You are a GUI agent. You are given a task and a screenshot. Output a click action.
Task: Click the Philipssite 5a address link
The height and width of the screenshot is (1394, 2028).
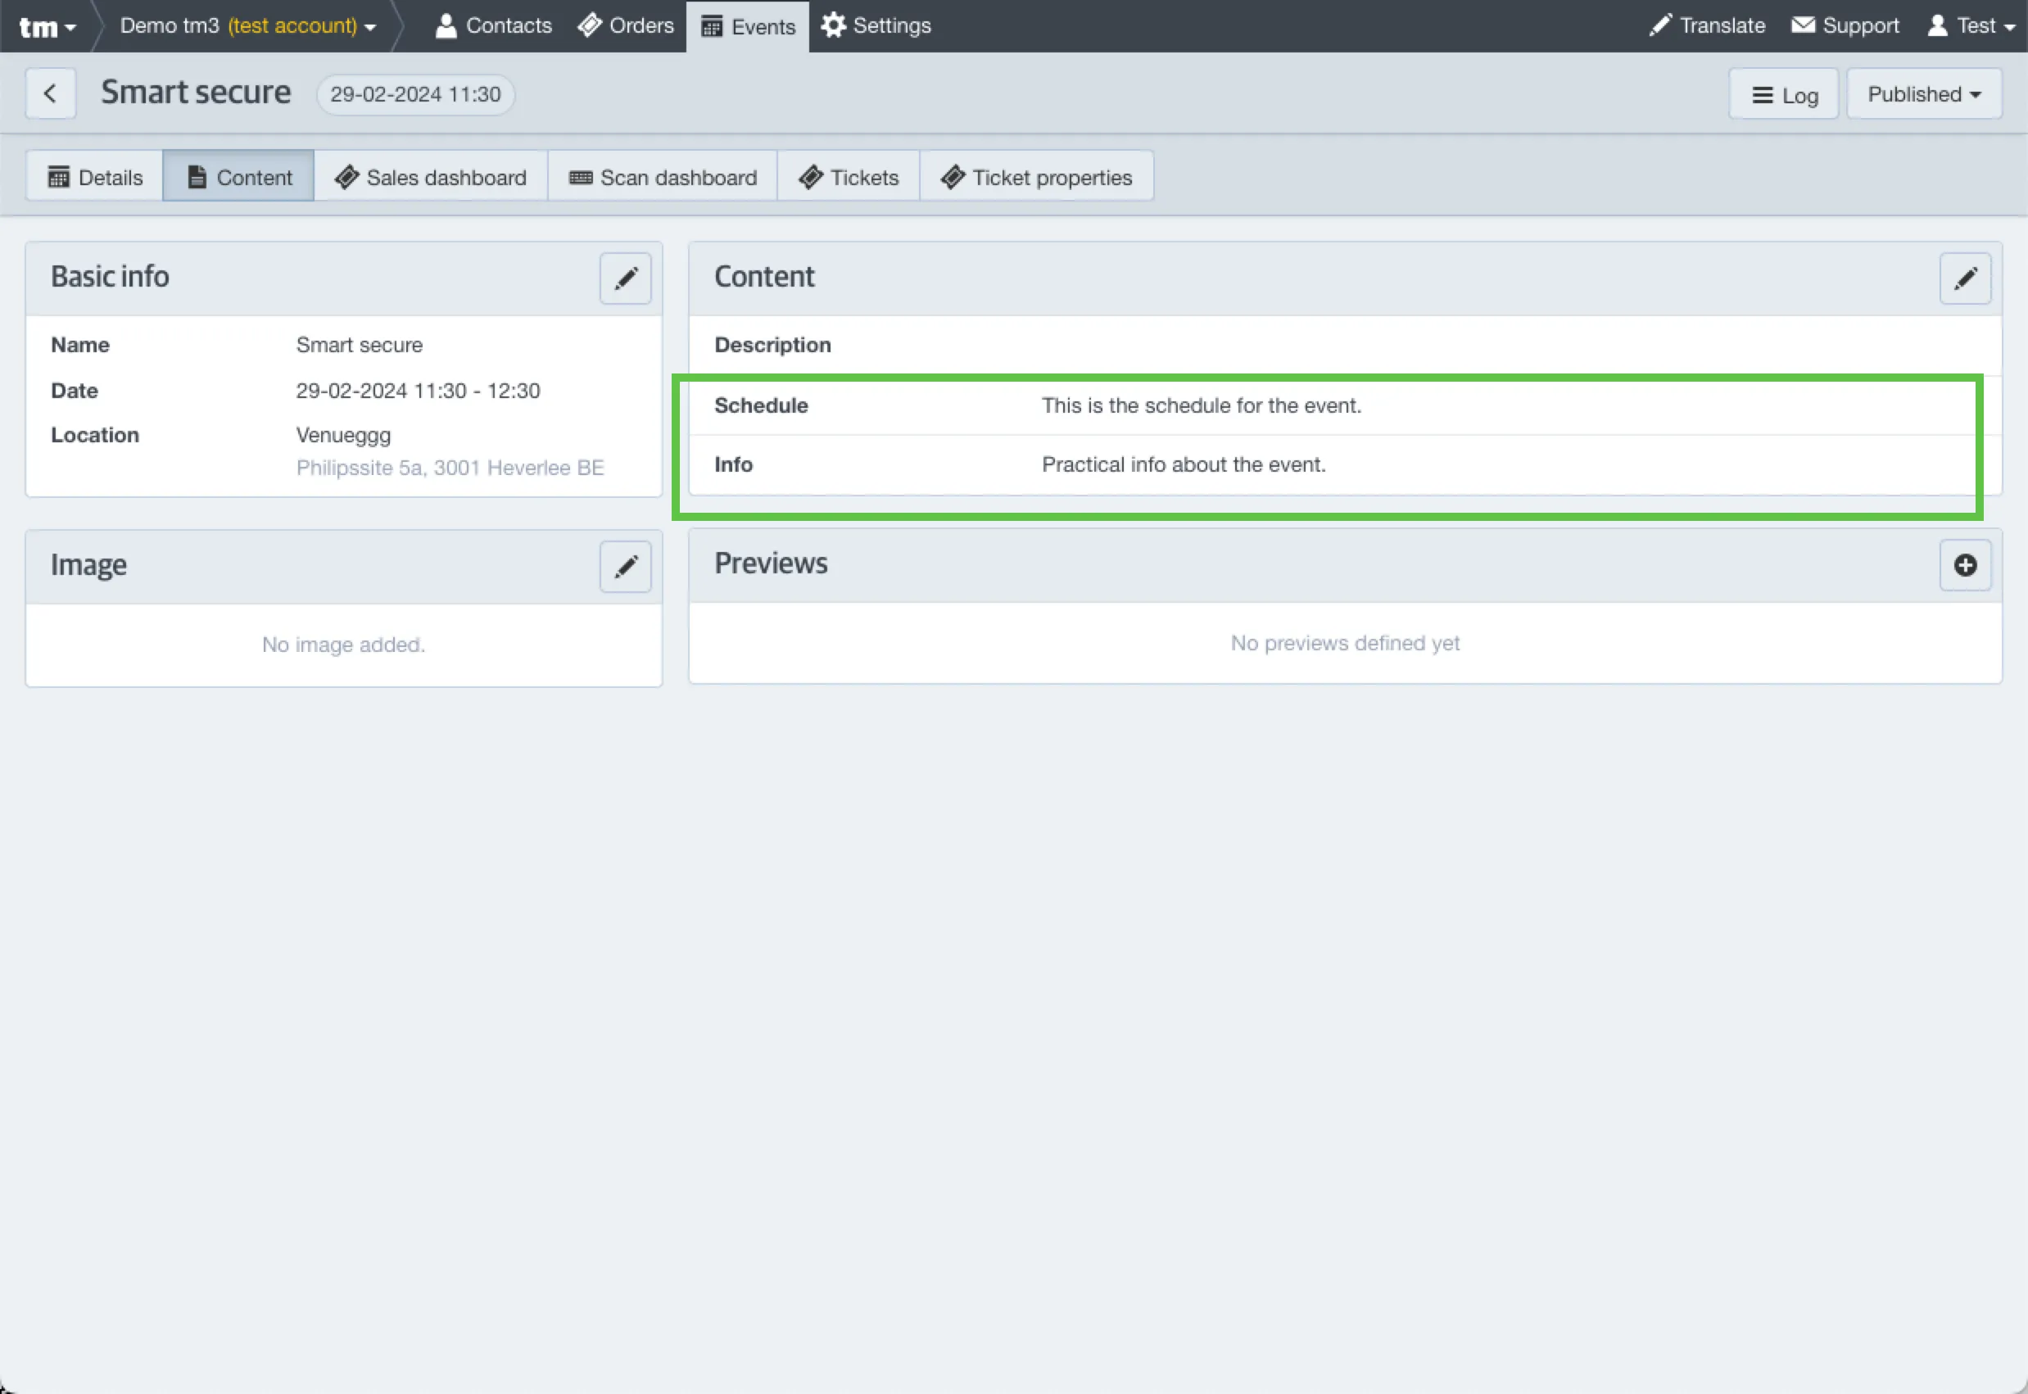pos(450,468)
